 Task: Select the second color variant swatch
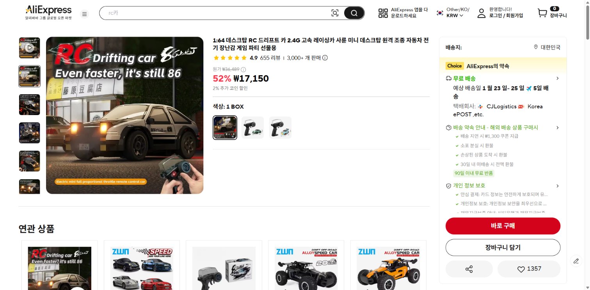252,127
